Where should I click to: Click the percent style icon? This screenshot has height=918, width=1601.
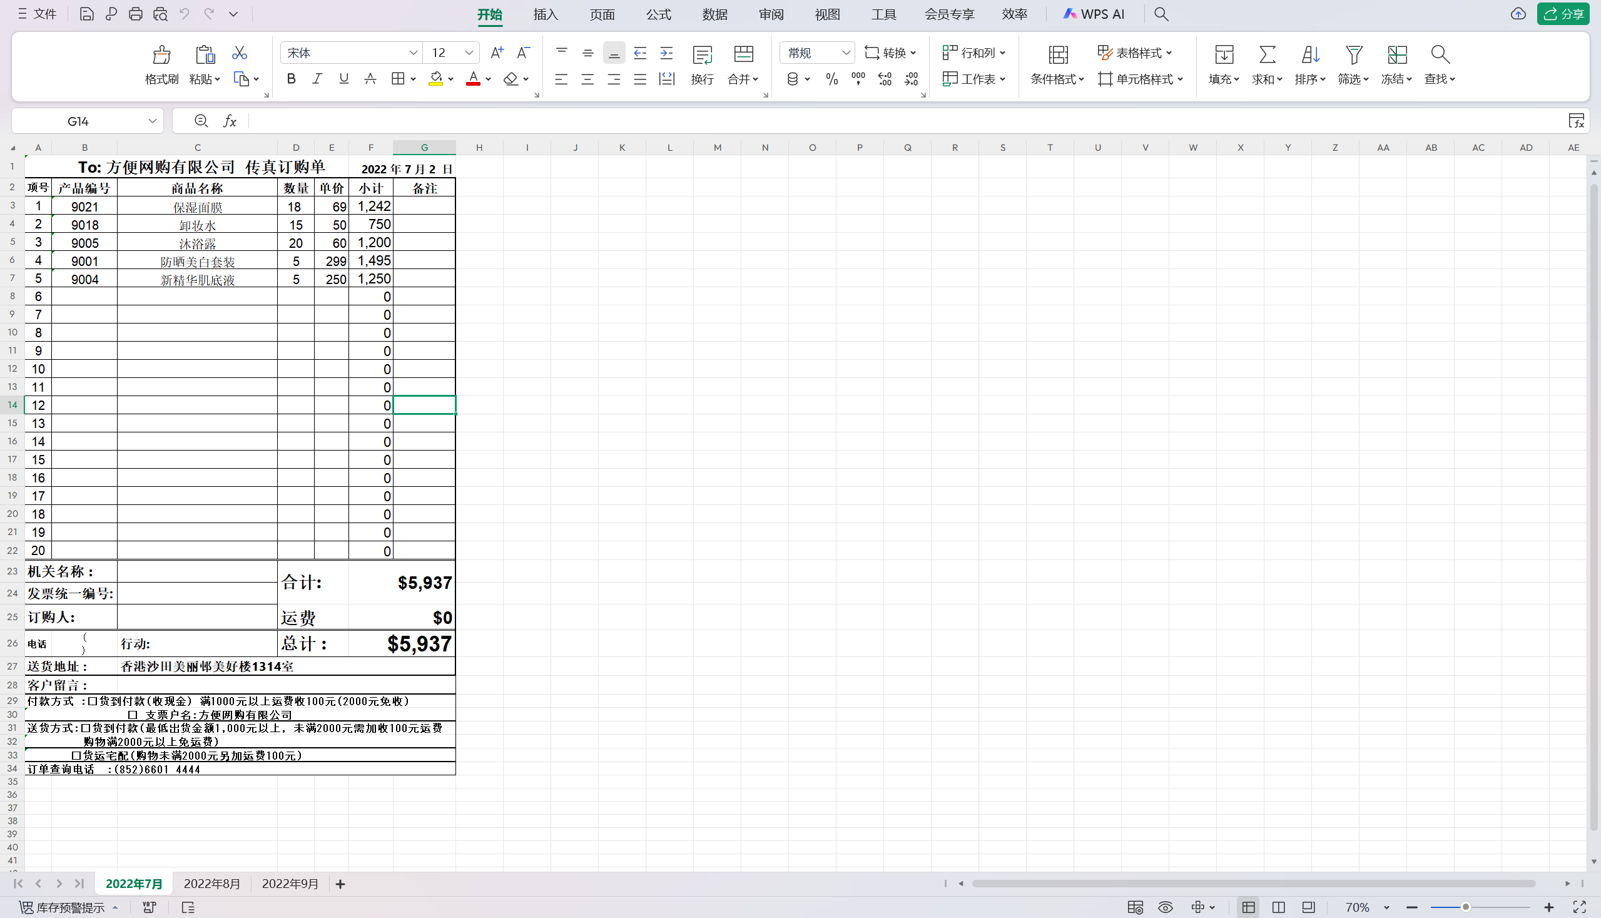click(831, 79)
